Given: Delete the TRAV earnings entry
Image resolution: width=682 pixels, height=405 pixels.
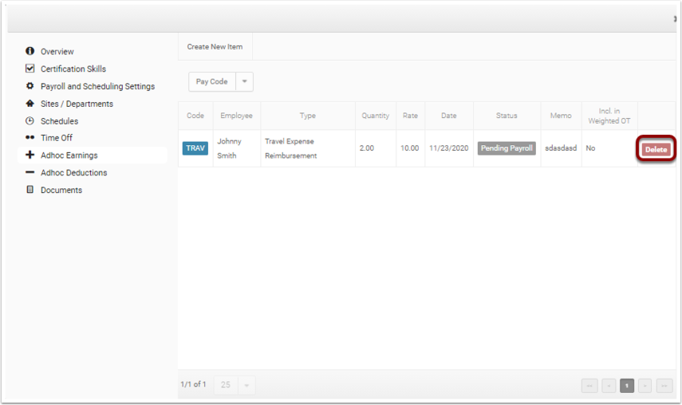Looking at the screenshot, I should [x=656, y=149].
